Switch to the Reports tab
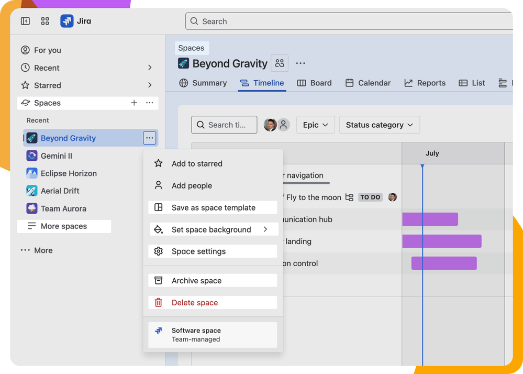The height and width of the screenshot is (374, 523). click(425, 83)
